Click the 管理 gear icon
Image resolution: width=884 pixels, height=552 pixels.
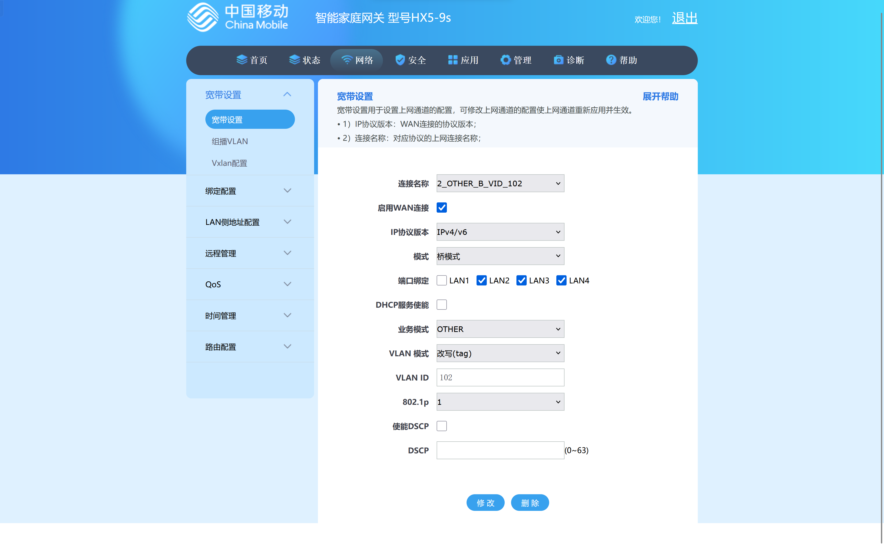click(505, 60)
